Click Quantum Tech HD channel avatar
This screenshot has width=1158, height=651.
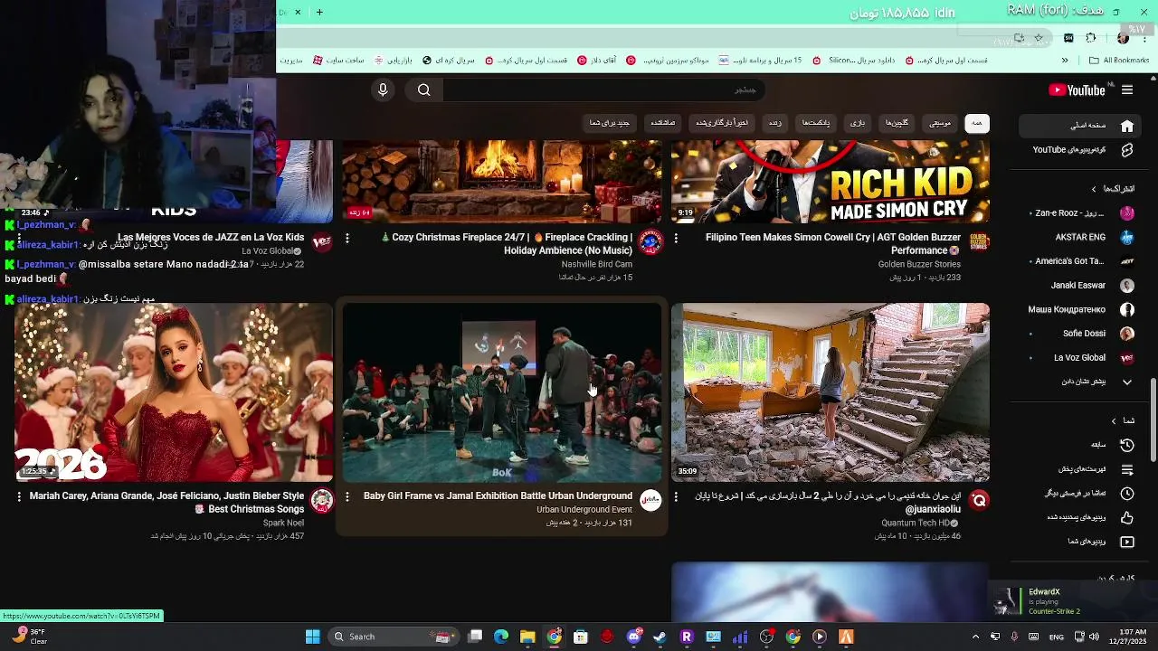[979, 500]
